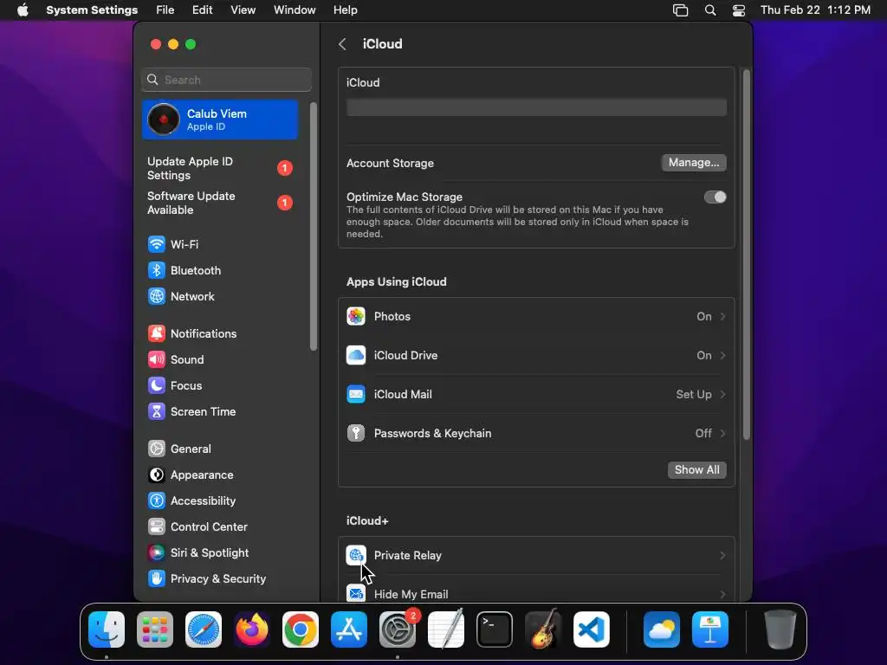Click Calub Viem Apple ID avatar

tap(164, 119)
